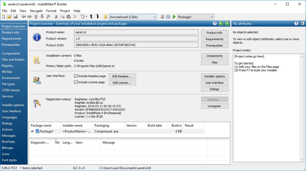Click the Open project folder icon
The width and height of the screenshot is (306, 171).
(x=9, y=16)
